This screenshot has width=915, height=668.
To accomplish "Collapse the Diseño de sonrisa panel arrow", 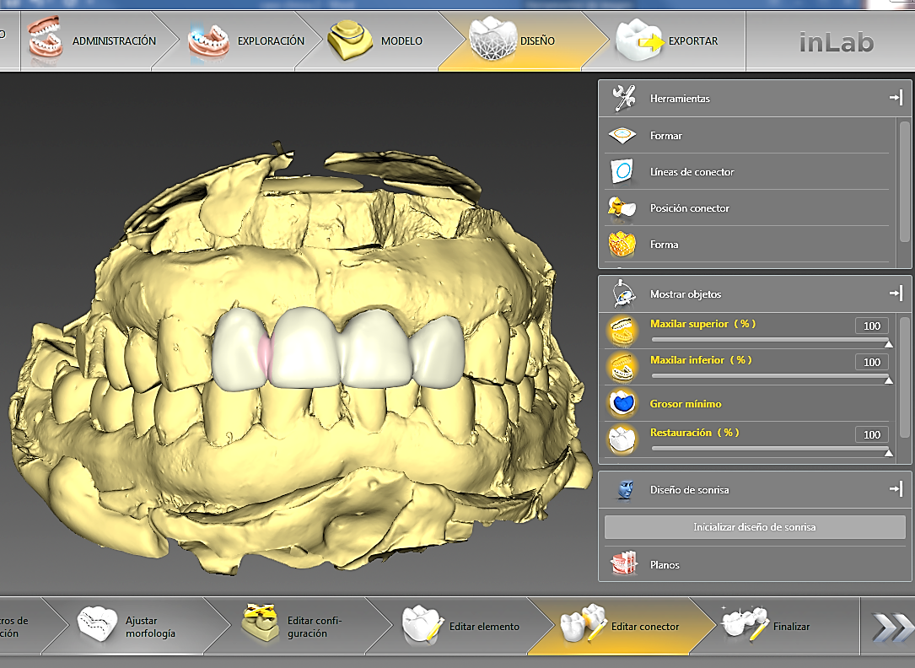I will tap(896, 489).
